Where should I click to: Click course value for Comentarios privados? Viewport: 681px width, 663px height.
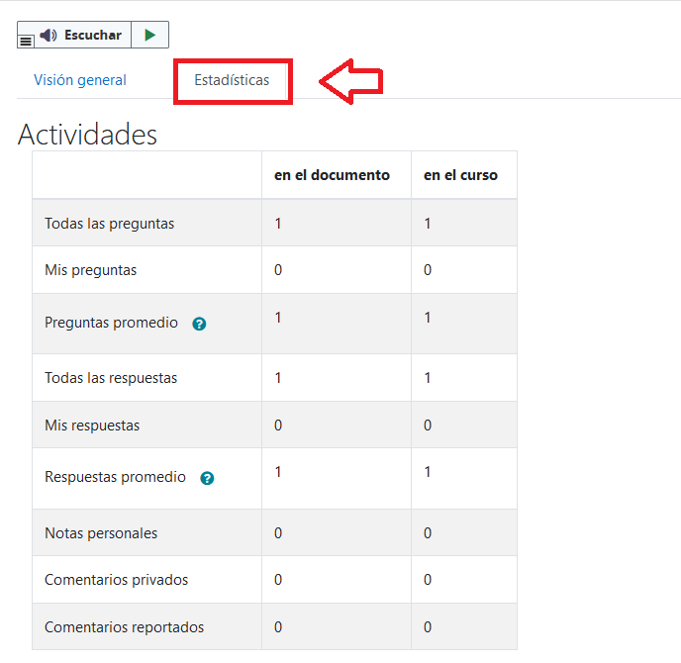click(428, 580)
